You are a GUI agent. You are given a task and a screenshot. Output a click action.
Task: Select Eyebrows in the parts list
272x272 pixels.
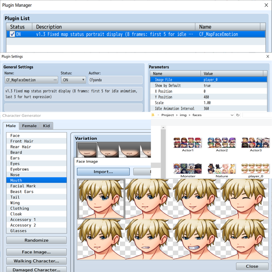point(36,169)
